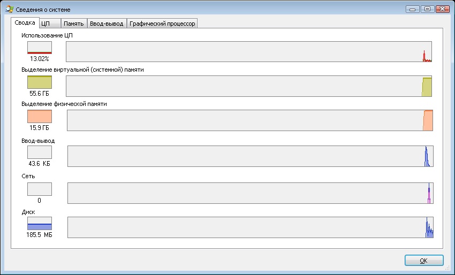Click the System Information window title icon
455x275 pixels.
9,9
